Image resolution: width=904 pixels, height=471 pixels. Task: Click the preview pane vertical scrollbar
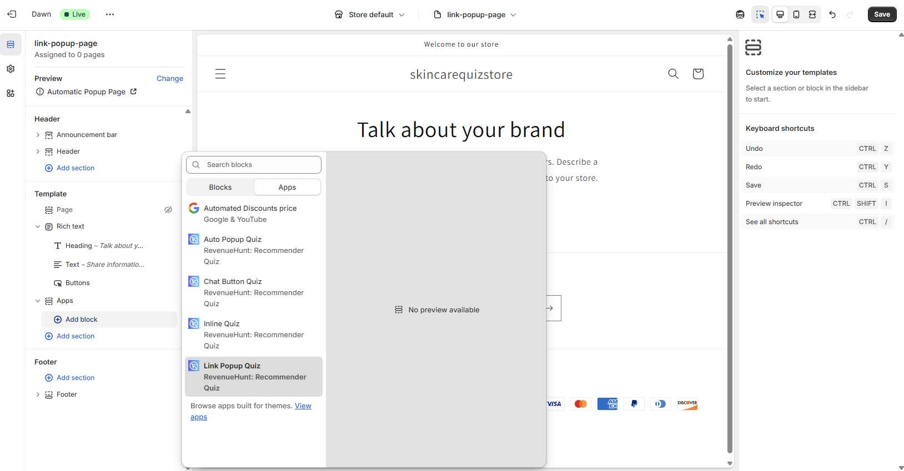coord(730,250)
